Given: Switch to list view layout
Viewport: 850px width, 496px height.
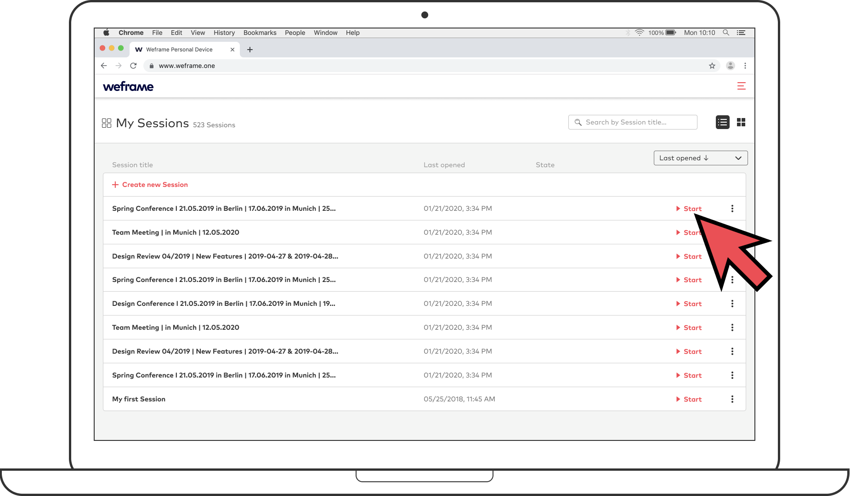Looking at the screenshot, I should 722,122.
